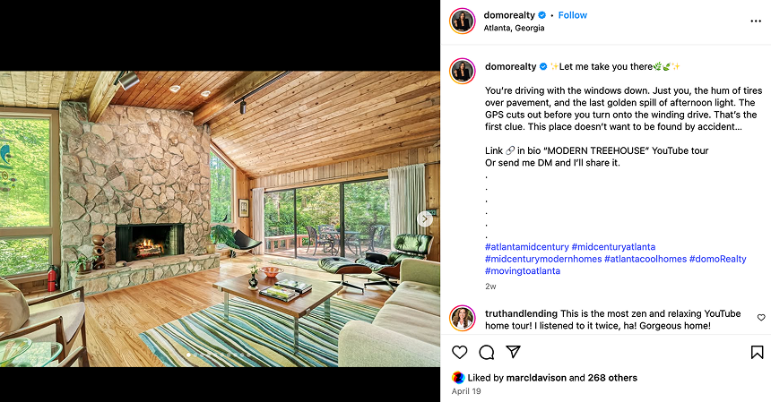The width and height of the screenshot is (771, 402).
Task: Open truthandlending's profile avatar
Action: point(463,319)
